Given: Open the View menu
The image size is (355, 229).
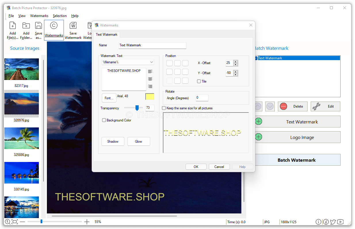Looking at the screenshot, I should [x=22, y=16].
